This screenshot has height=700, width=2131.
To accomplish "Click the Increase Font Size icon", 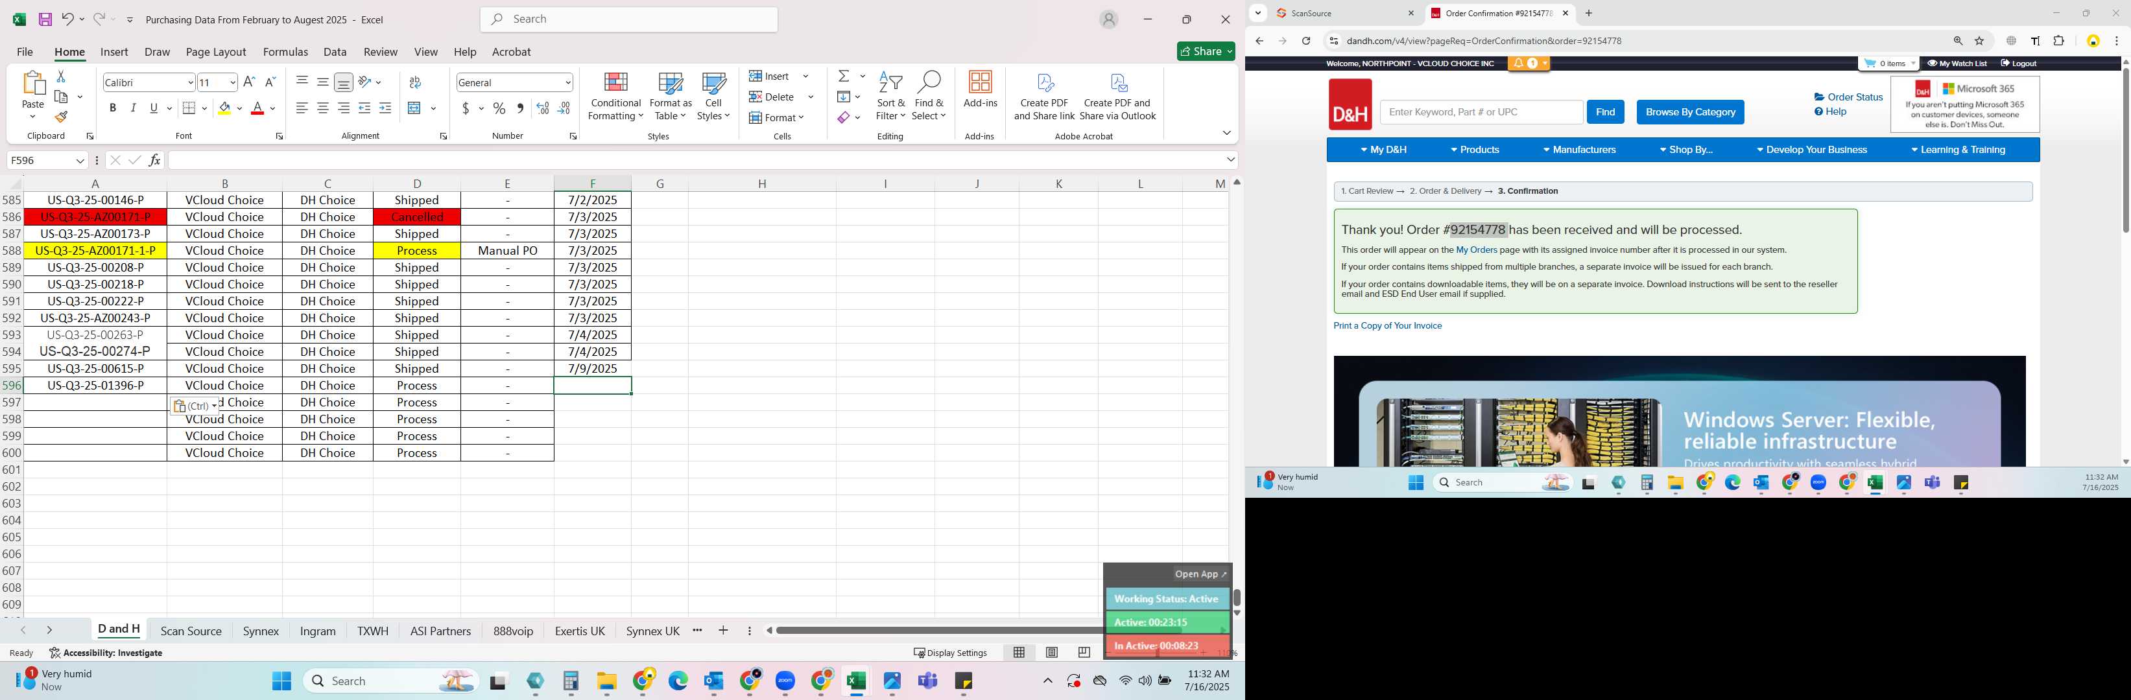I will click(249, 83).
